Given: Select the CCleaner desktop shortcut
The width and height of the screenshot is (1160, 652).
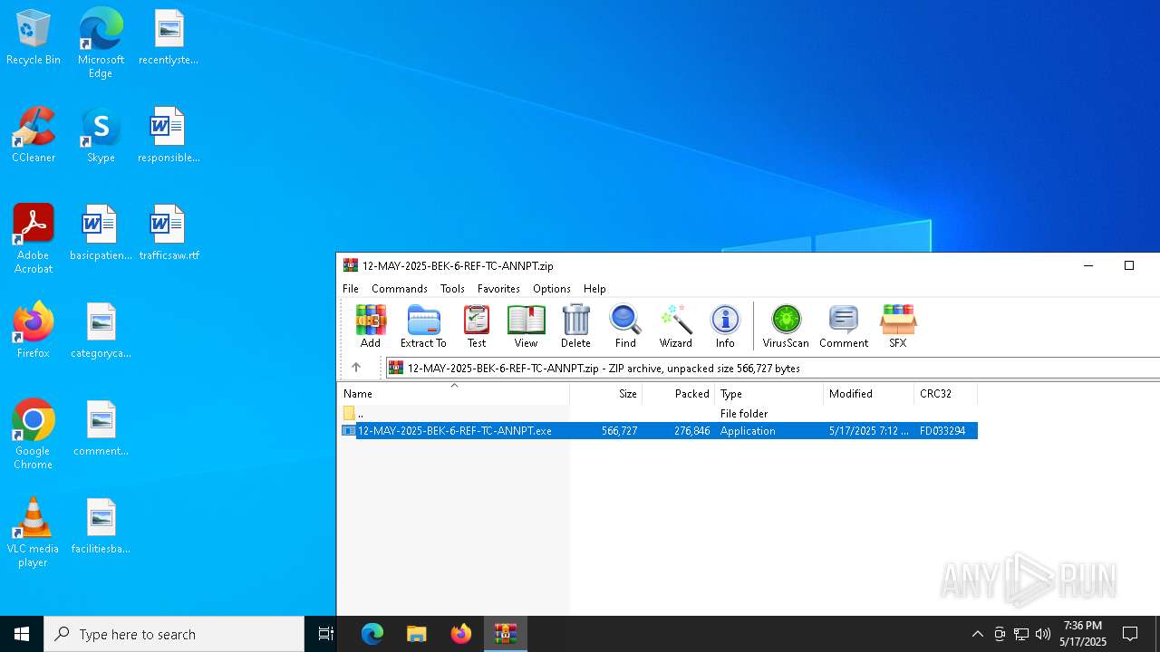Looking at the screenshot, I should 34,135.
